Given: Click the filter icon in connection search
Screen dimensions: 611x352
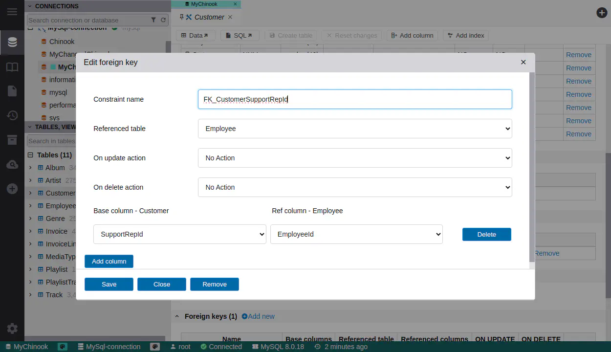Looking at the screenshot, I should point(153,20).
